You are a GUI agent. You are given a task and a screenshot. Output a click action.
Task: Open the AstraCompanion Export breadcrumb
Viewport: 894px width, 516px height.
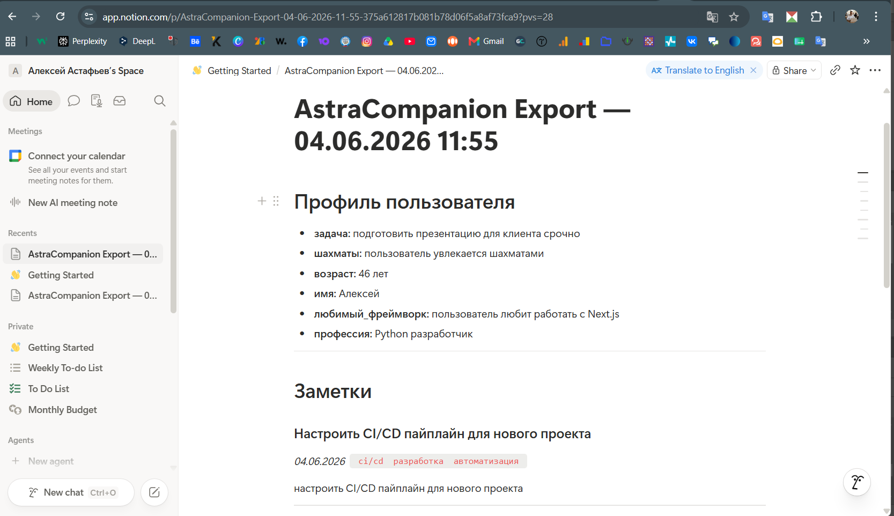tap(364, 71)
